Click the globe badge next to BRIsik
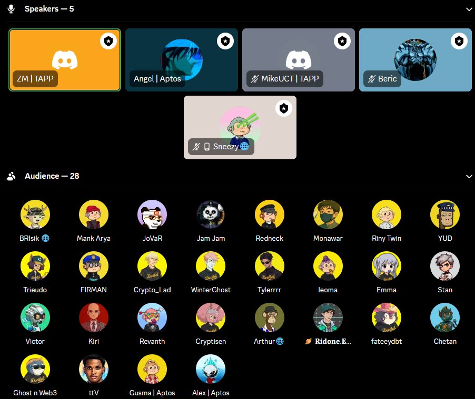This screenshot has width=475, height=399. (x=45, y=238)
